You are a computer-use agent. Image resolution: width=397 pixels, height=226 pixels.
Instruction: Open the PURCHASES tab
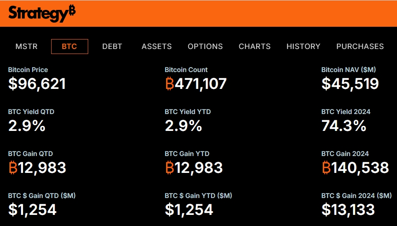(x=360, y=47)
